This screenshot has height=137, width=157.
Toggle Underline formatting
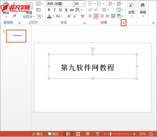coord(60,10)
